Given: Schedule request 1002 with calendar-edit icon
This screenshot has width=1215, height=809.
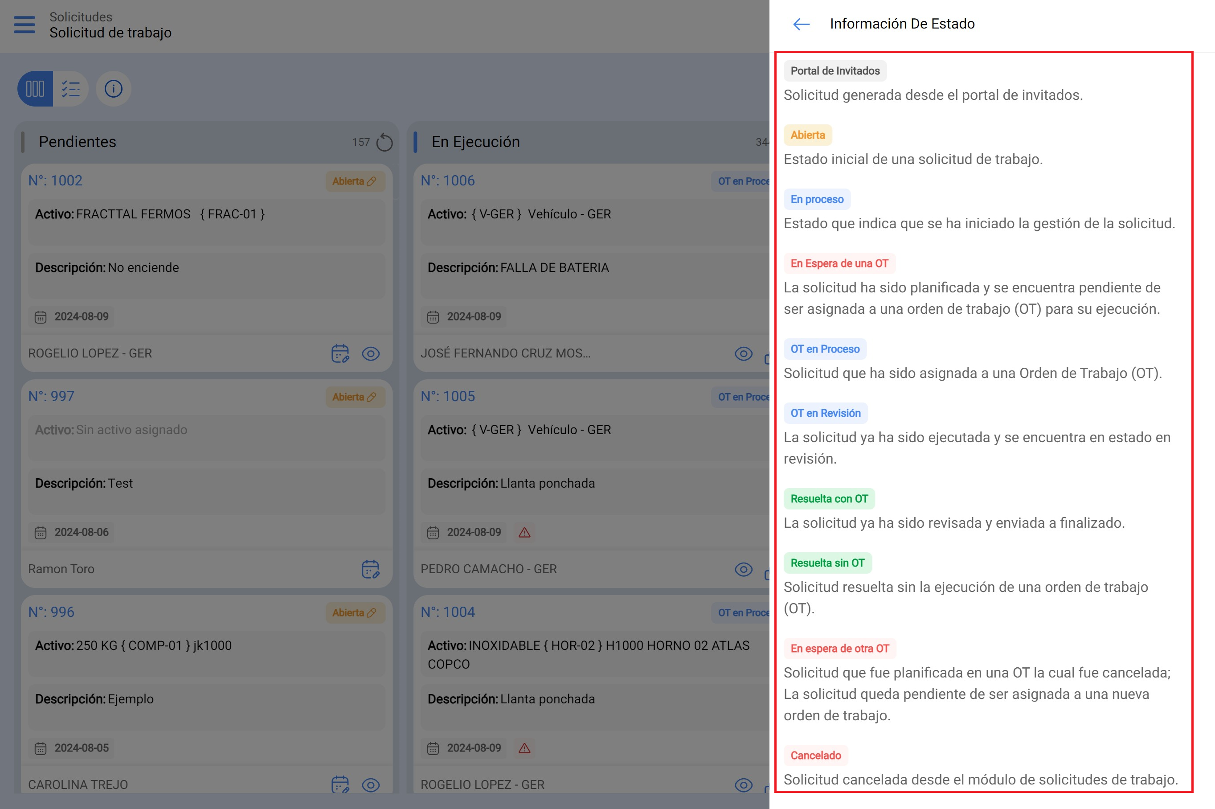Looking at the screenshot, I should (x=340, y=353).
